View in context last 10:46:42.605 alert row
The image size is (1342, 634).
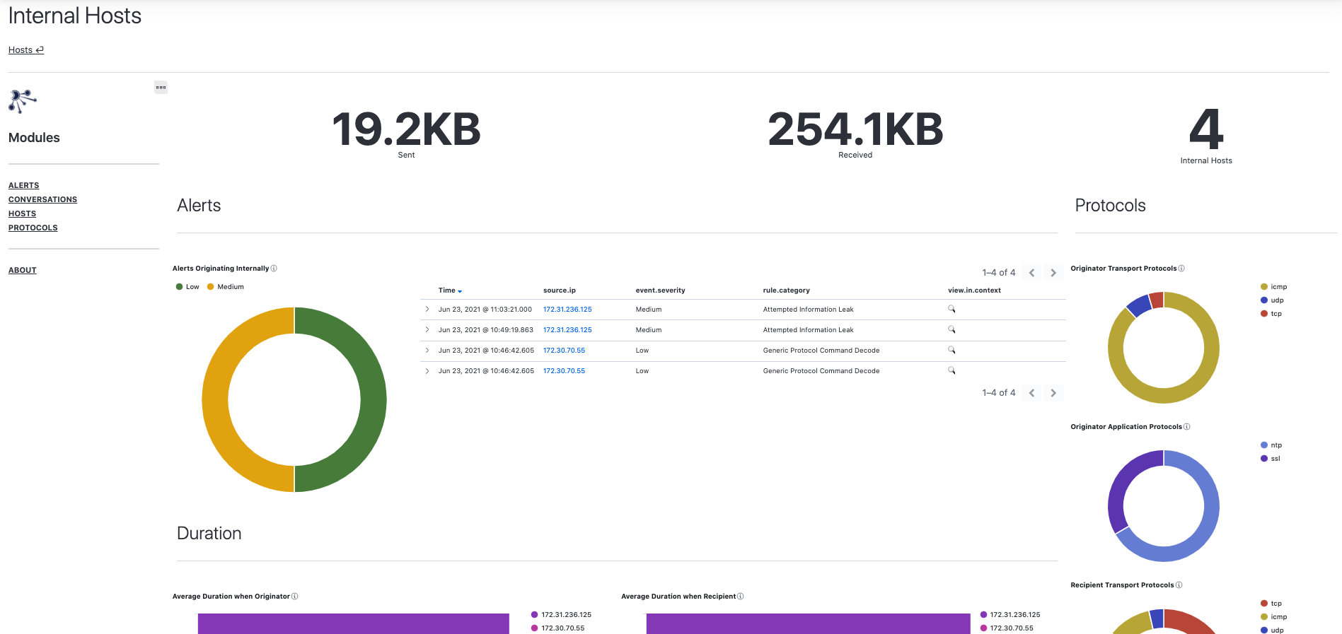pyautogui.click(x=951, y=370)
